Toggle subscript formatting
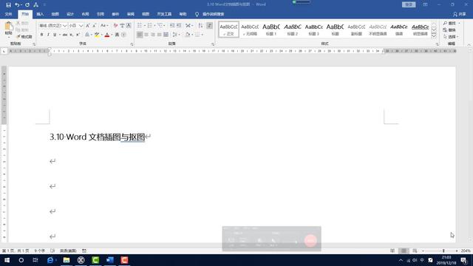Viewport: 473px width, 266px height. pyautogui.click(x=72, y=35)
